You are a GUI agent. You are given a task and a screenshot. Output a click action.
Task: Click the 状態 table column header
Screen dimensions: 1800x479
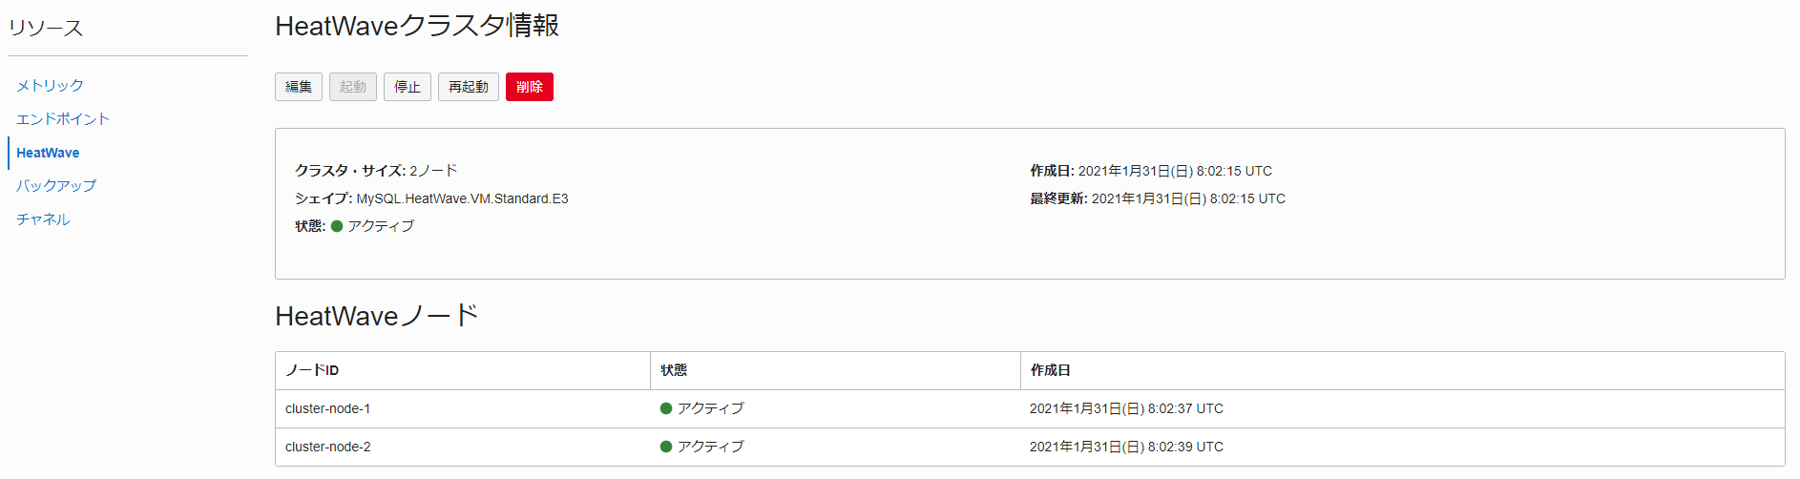pos(674,370)
